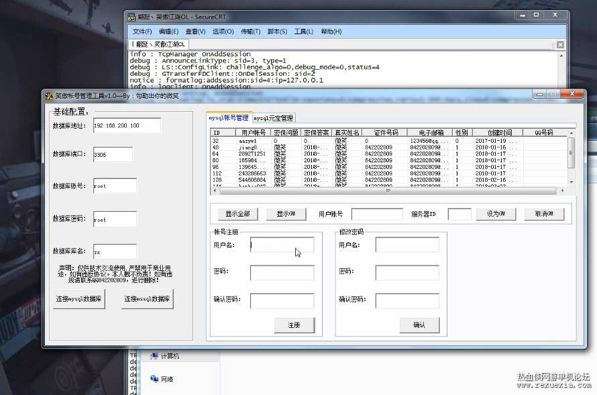
Task: Sort the table by the ID column header
Action: click(221, 133)
